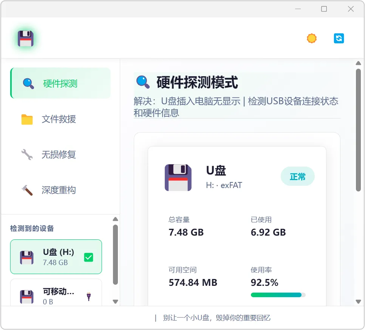Open 文件救援 section

tap(60, 119)
